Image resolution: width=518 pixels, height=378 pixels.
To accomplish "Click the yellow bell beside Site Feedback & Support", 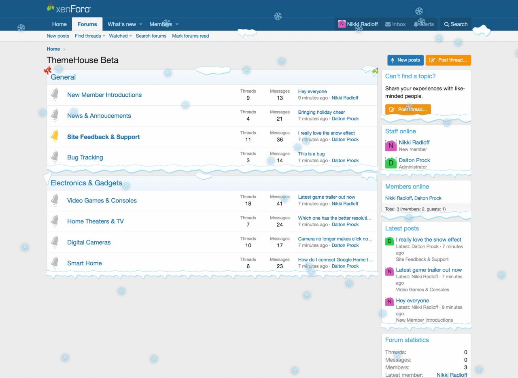I will 55,137.
